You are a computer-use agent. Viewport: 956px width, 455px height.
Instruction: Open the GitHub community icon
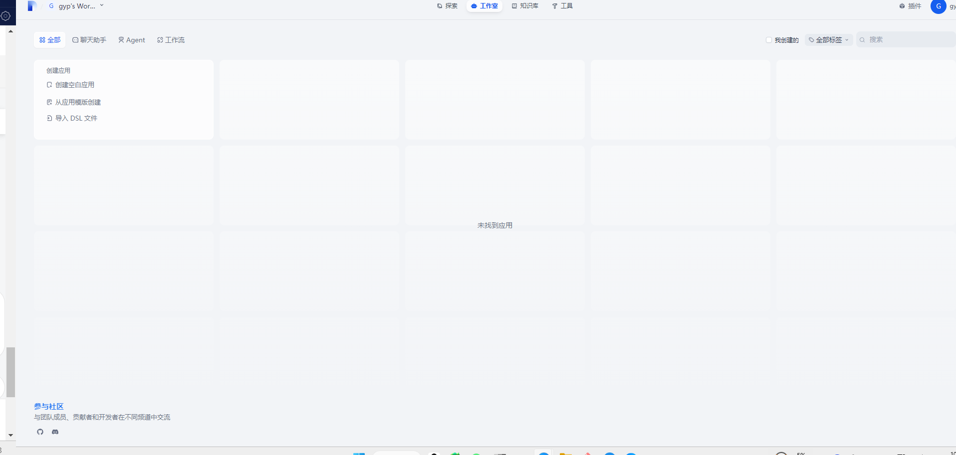point(40,432)
